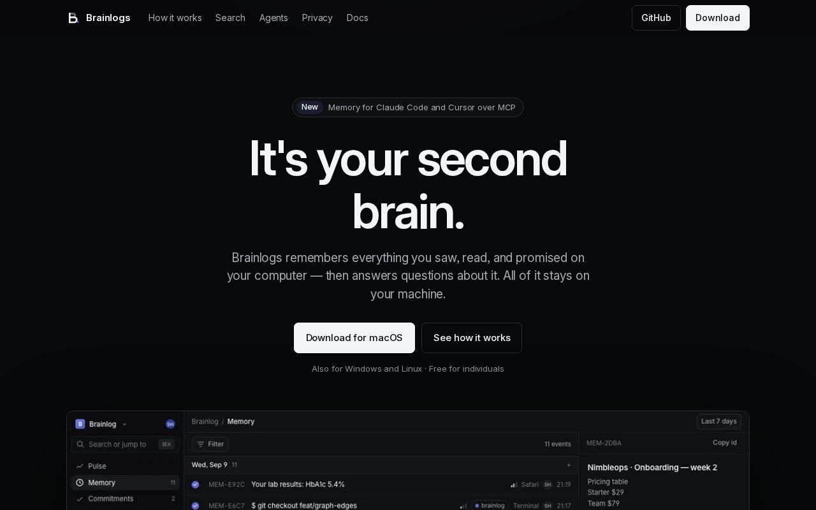Image resolution: width=816 pixels, height=510 pixels.
Task: Click the brainlog tag chip on MEM-E6C7
Action: [490, 506]
